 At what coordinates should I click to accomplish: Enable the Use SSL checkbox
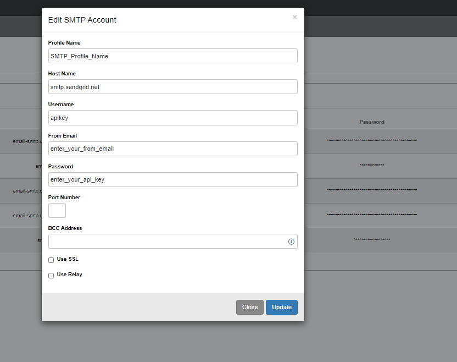51,260
